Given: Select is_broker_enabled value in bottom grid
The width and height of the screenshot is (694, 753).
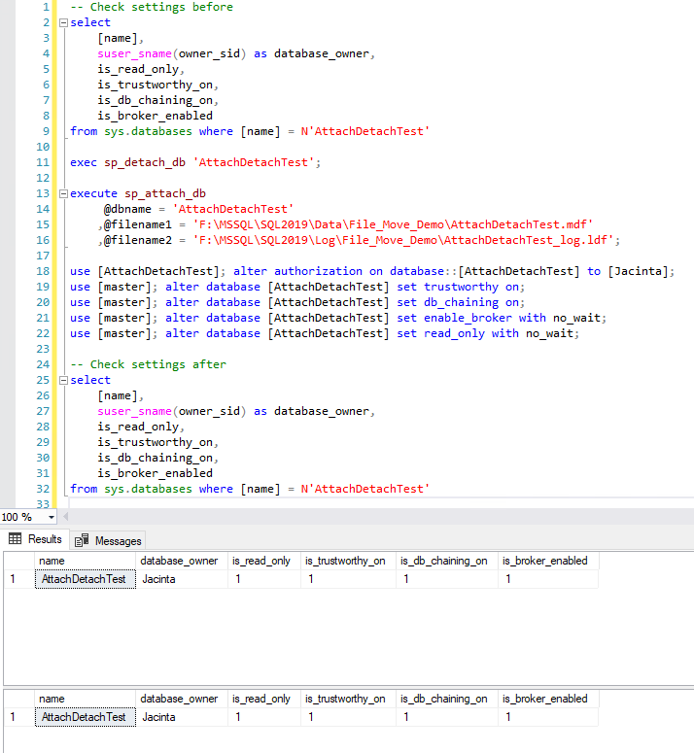Looking at the screenshot, I should pos(548,717).
